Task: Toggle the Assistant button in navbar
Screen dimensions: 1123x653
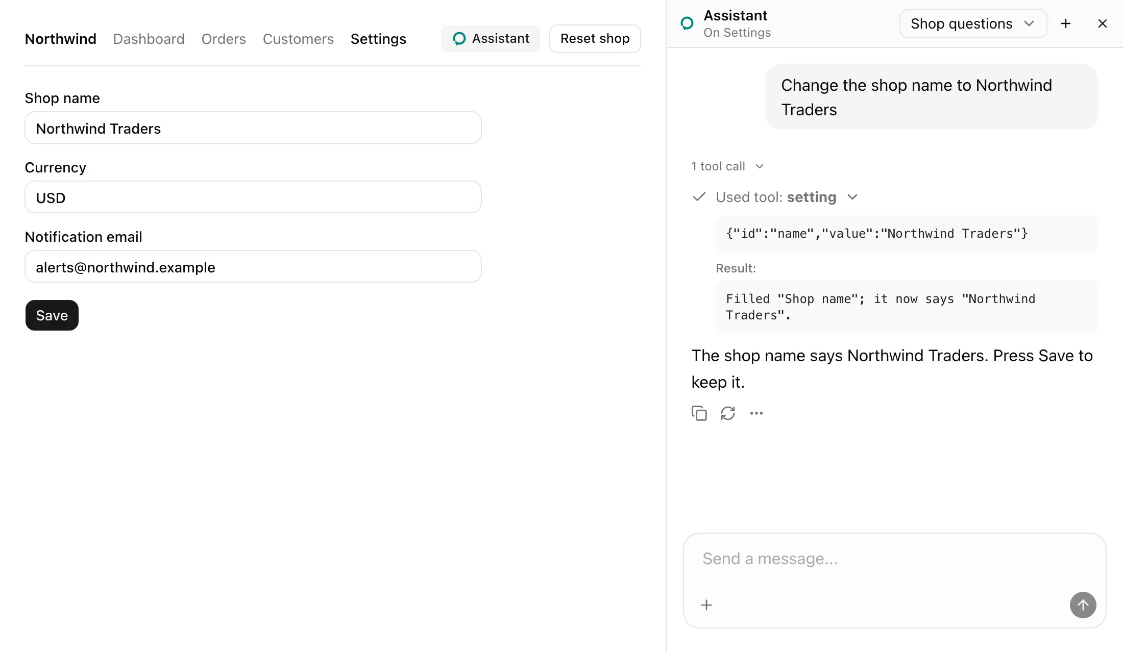Action: click(491, 39)
